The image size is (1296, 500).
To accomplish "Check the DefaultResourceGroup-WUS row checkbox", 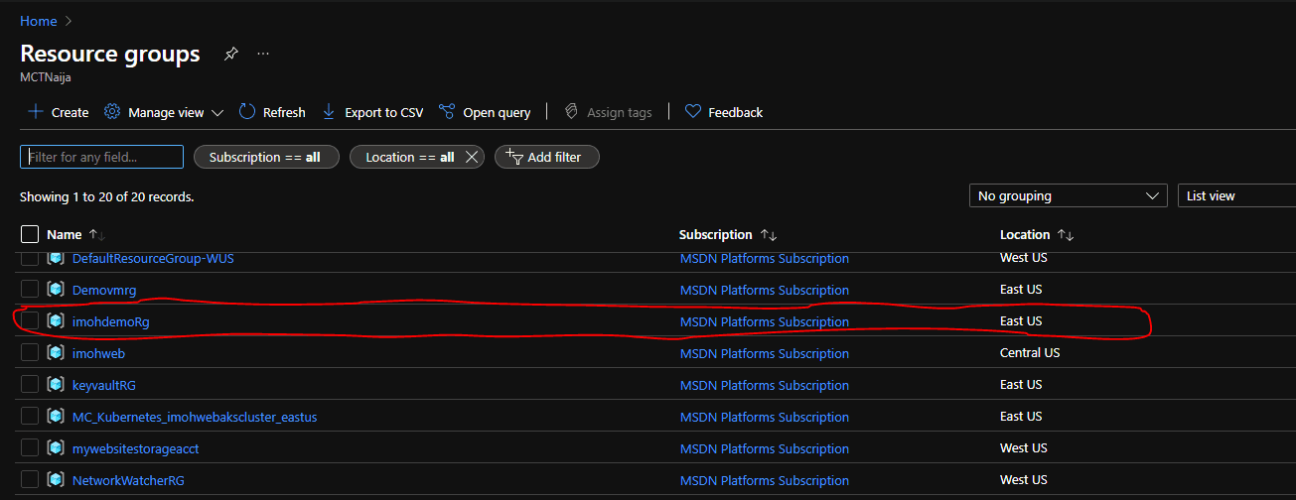I will click(30, 258).
